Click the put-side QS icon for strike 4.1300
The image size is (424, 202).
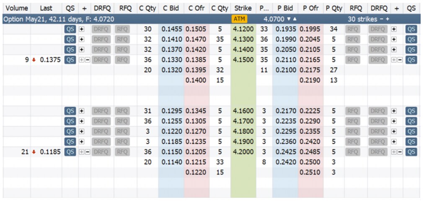point(411,39)
